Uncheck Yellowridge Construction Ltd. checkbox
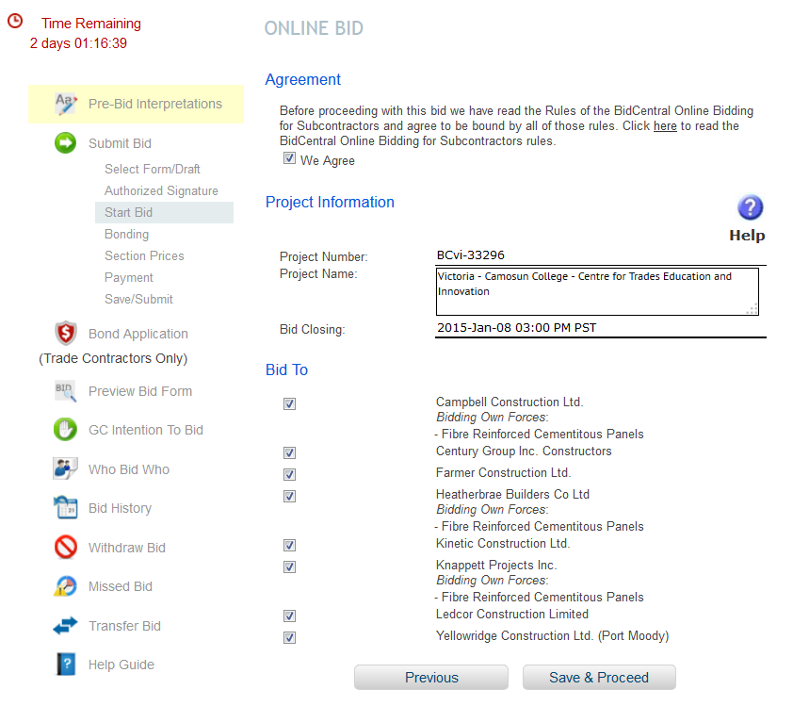 click(289, 638)
